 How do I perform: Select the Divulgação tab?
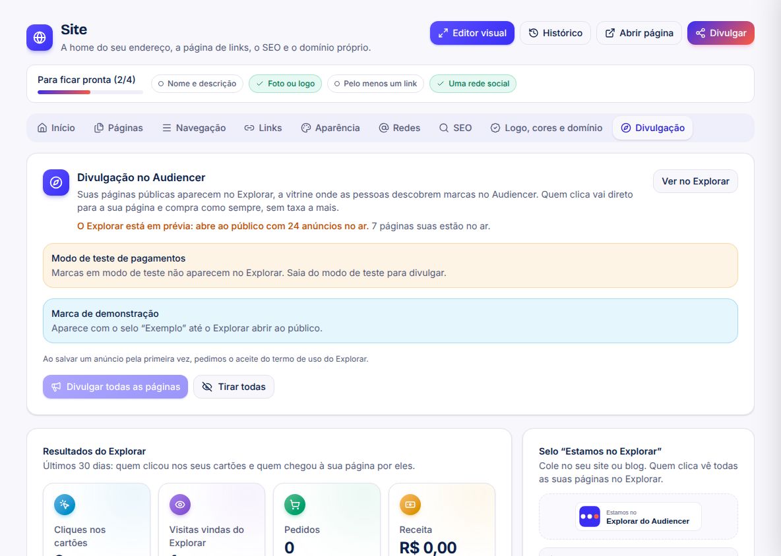[652, 128]
